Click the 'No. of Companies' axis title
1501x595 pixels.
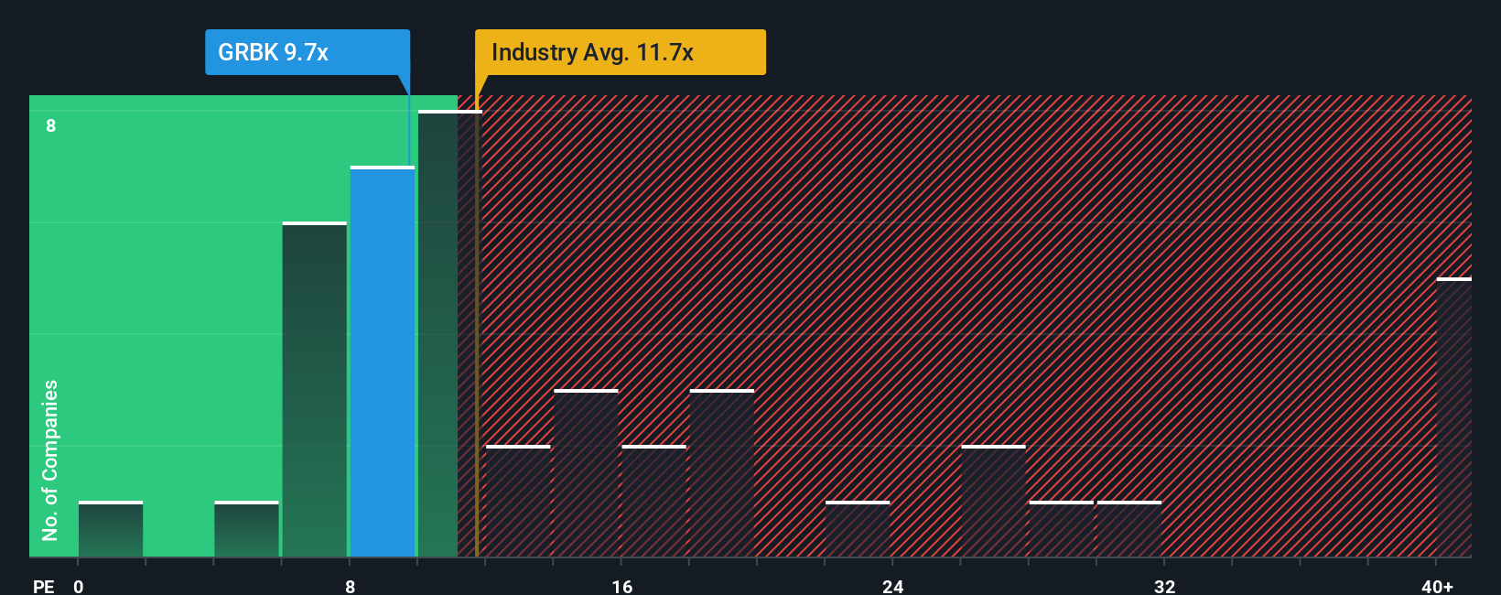[x=50, y=460]
